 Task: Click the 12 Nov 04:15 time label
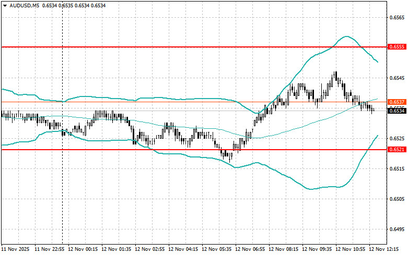point(183,249)
